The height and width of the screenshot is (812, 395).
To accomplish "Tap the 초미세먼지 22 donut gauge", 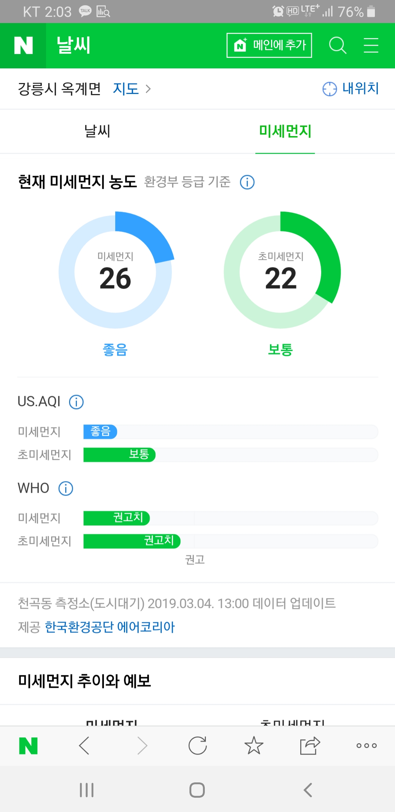I will pos(281,272).
